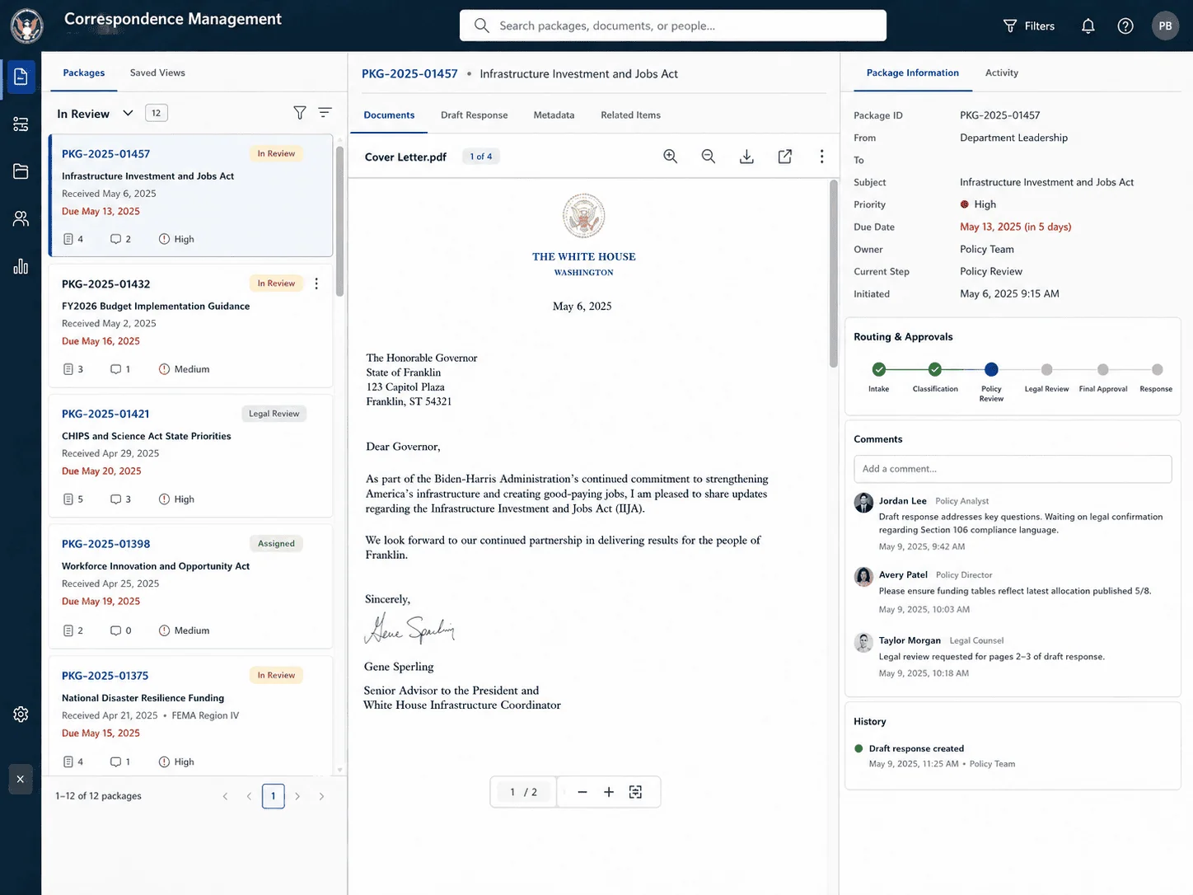Switch to the Activity tab
This screenshot has width=1193, height=895.
[1002, 73]
